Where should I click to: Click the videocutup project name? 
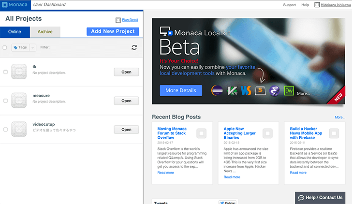[44, 124]
